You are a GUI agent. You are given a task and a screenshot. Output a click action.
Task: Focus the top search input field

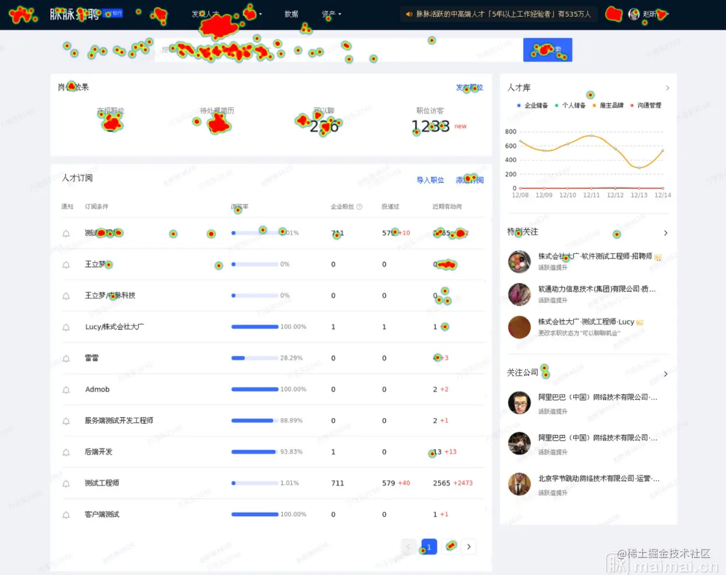click(339, 50)
